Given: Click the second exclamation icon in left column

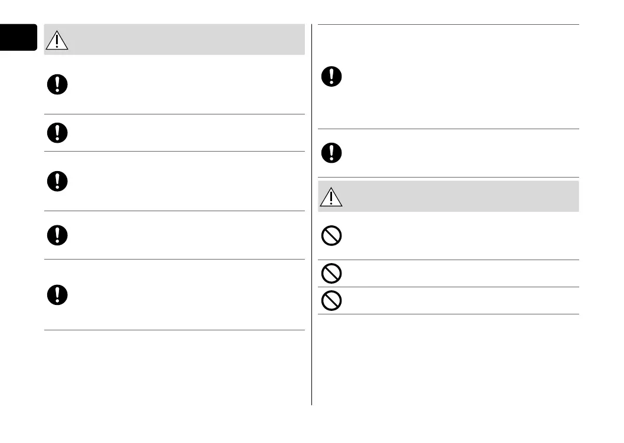Looking at the screenshot, I should (x=57, y=132).
